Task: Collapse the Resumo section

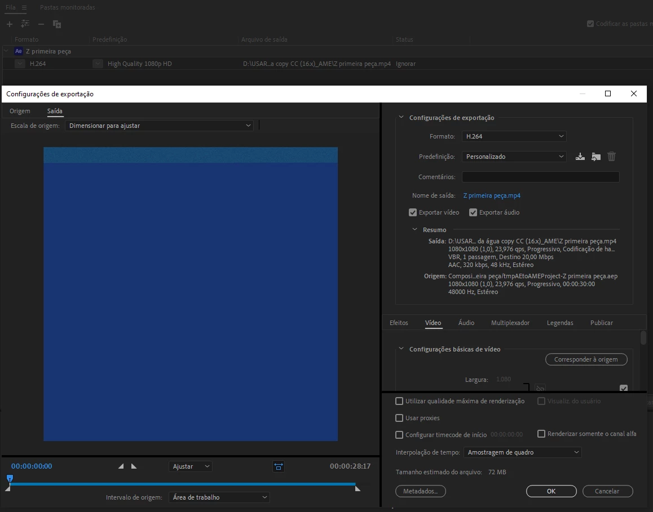Action: point(415,229)
